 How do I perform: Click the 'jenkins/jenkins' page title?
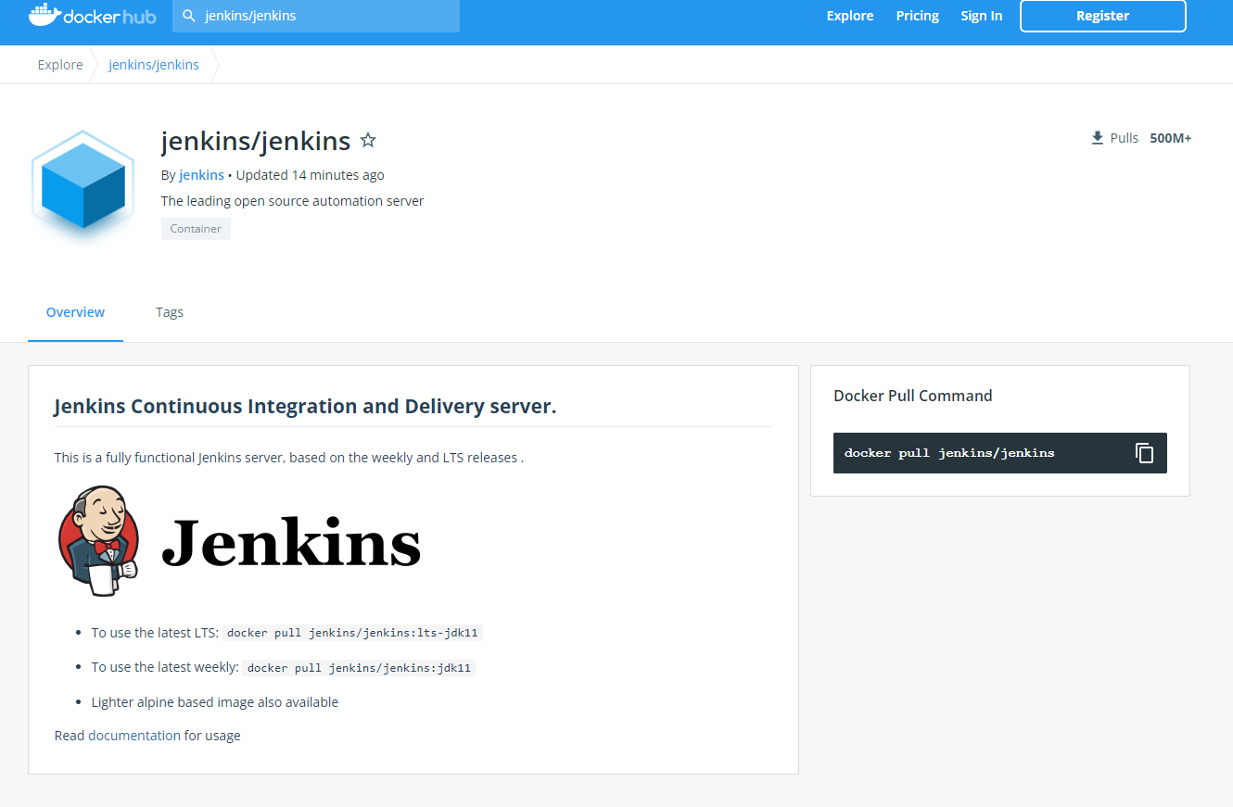[256, 141]
